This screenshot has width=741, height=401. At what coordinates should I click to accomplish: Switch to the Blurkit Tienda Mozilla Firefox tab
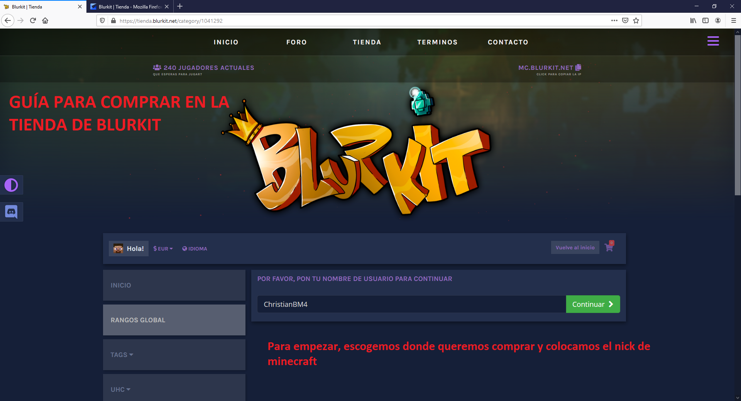point(130,7)
